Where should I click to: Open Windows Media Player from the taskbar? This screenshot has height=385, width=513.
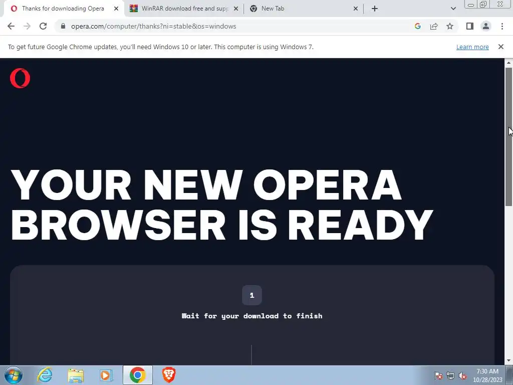[x=106, y=375]
